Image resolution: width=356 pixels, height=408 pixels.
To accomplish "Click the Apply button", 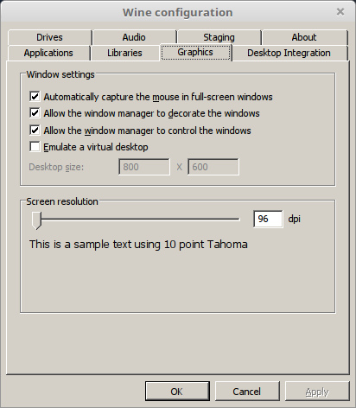I will [317, 392].
